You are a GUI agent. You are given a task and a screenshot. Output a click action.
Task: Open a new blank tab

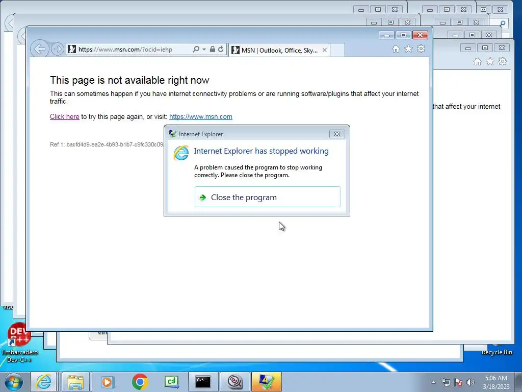point(337,51)
